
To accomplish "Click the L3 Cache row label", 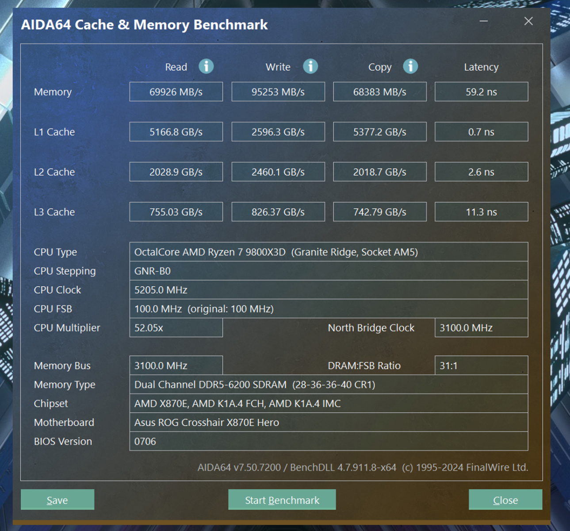I will click(x=54, y=212).
